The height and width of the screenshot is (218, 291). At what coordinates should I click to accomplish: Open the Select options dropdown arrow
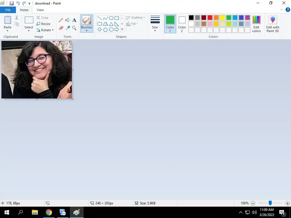29,31
